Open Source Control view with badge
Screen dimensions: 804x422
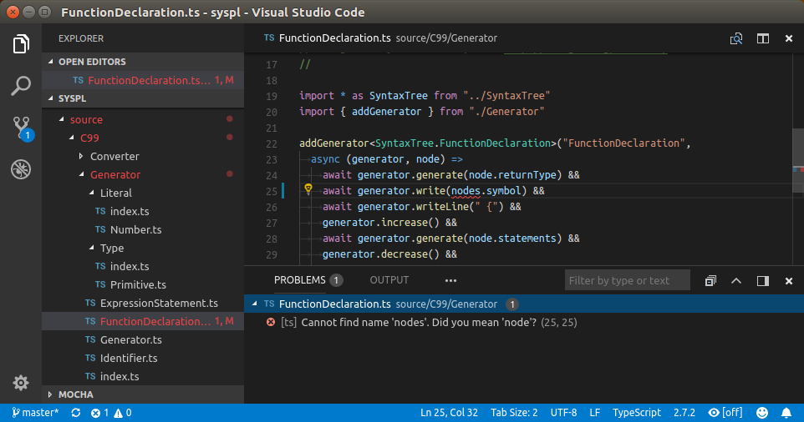tap(21, 128)
